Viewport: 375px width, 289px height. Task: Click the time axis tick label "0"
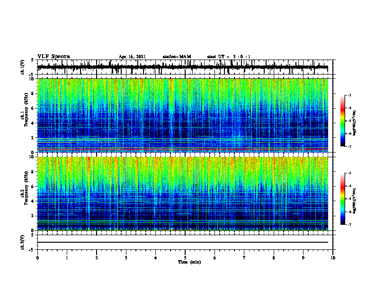pyautogui.click(x=37, y=258)
